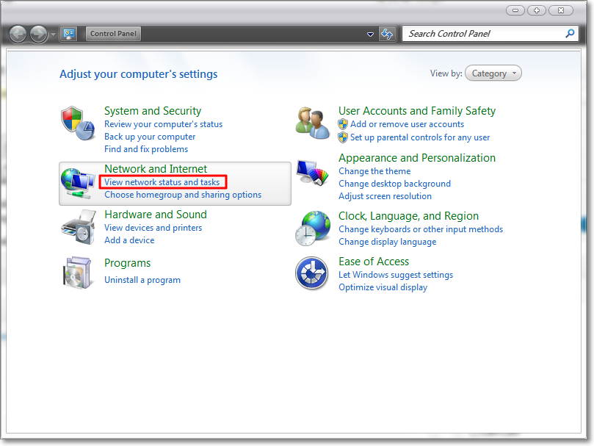This screenshot has width=594, height=446.
Task: Click the Control Panel breadcrumb
Action: [x=113, y=33]
